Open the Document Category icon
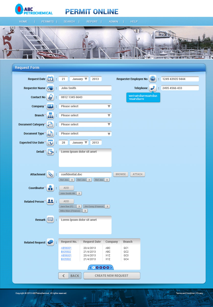Screen dimensions: 213x307 point(50,124)
